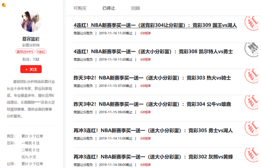Select the analyst name 慕容篮彩
261x168 pixels.
pos(31,39)
